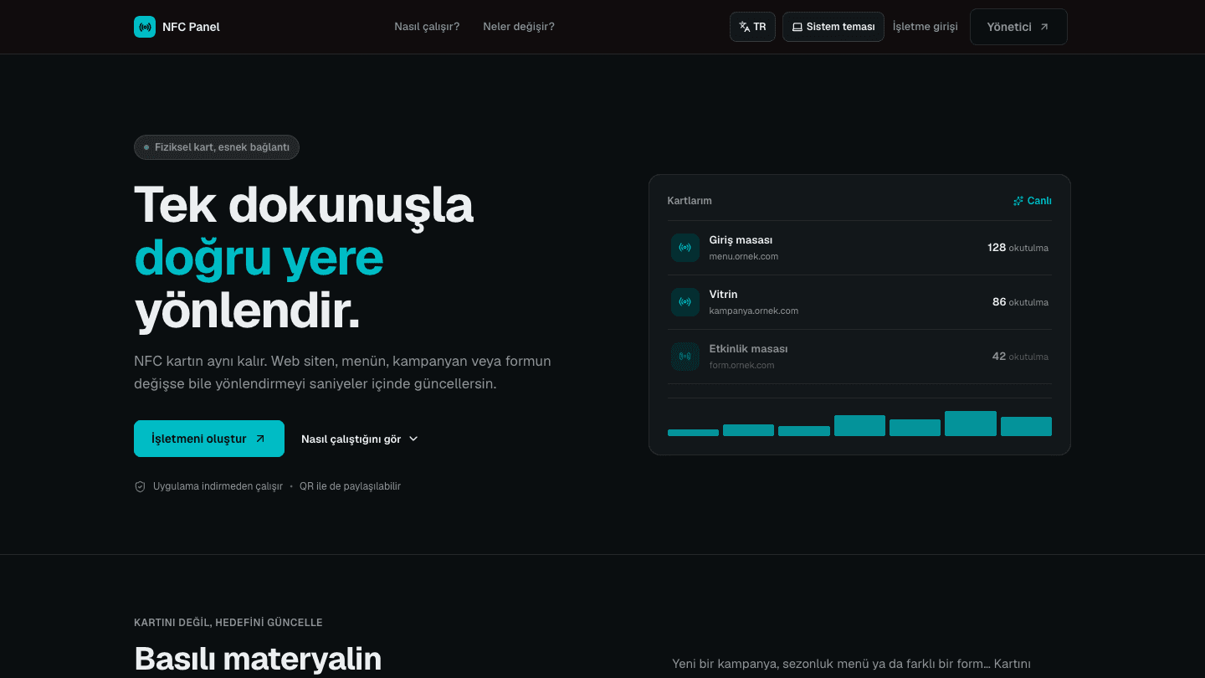Click the shield icon near Uygulama indirmeden çalışır
Screen dimensions: 1205x678
(140, 486)
